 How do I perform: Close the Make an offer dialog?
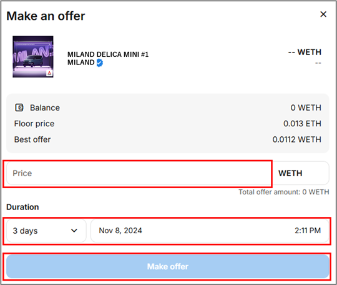coord(323,14)
